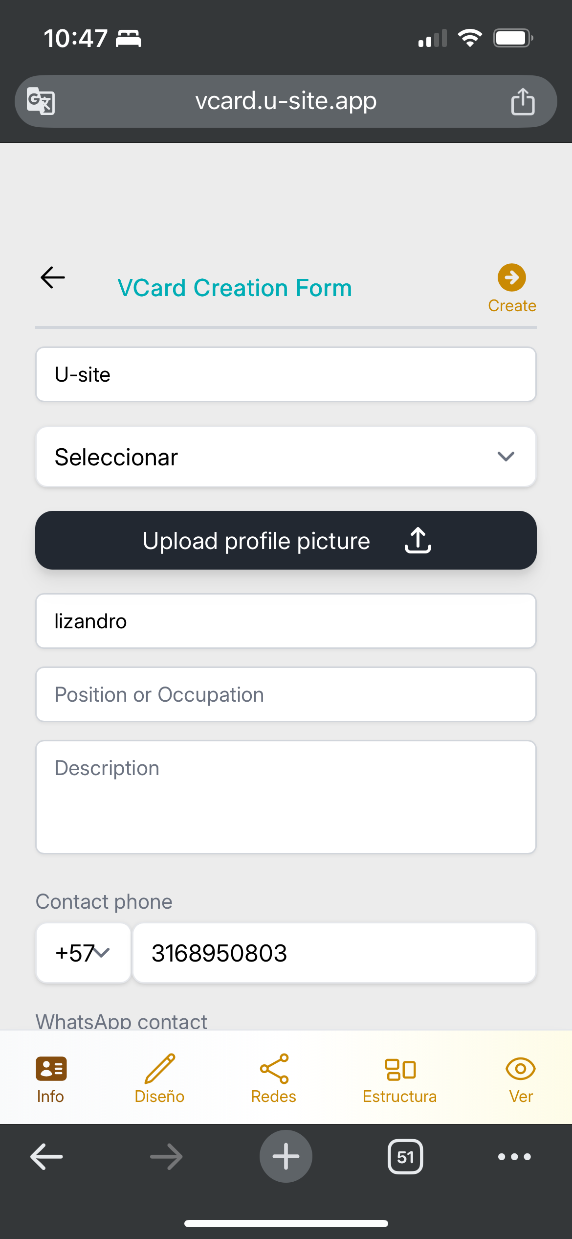Tap the orange Create arrow icon

[512, 277]
